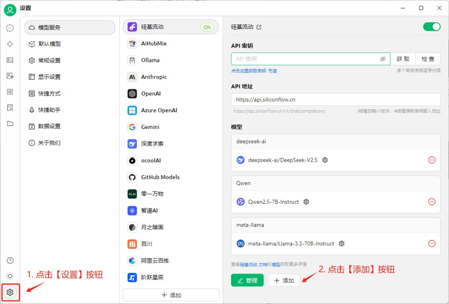449x304 pixels.
Task: Select the OpenAI provider
Action: tap(171, 94)
